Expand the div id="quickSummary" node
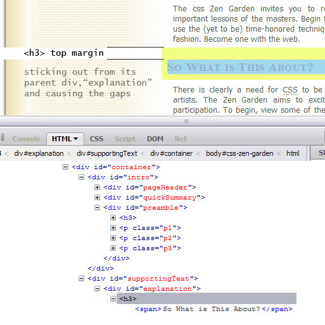 [97, 198]
